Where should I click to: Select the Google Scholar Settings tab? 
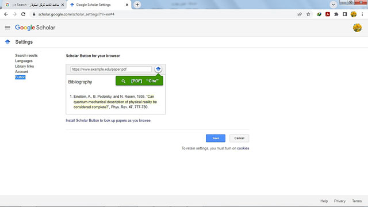[99, 5]
